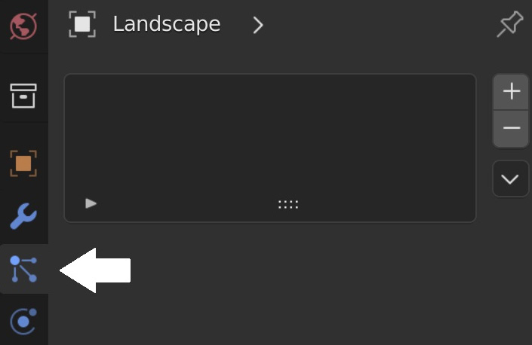Add a particle system slot with plus
Image resolution: width=532 pixels, height=345 pixels.
(x=511, y=91)
